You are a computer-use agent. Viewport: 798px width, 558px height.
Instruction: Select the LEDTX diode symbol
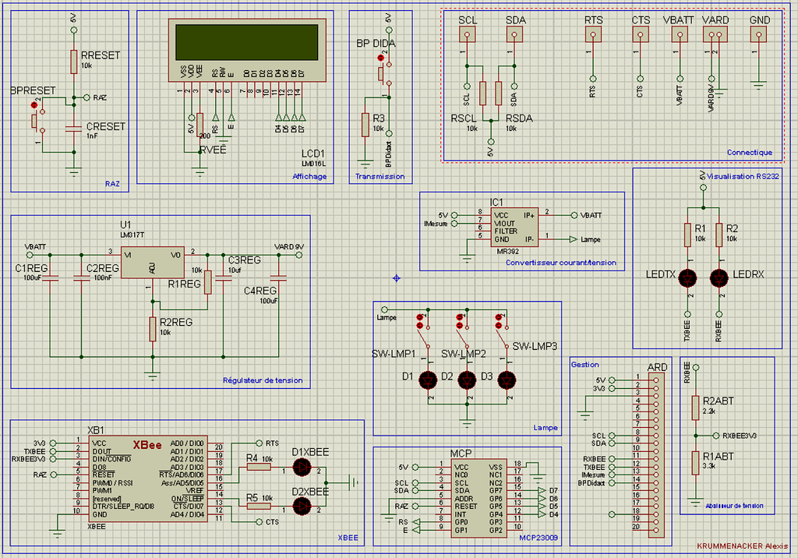click(687, 278)
